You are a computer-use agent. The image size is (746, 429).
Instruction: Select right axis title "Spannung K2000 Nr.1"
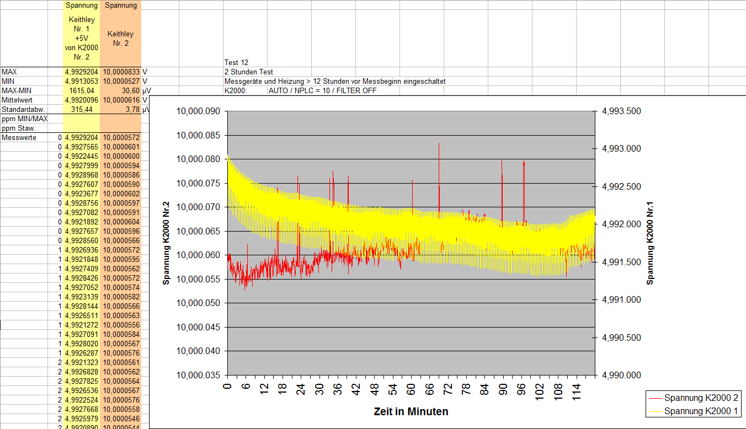(650, 243)
